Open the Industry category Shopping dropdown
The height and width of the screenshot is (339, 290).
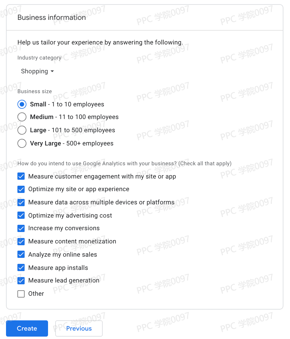[x=37, y=72]
